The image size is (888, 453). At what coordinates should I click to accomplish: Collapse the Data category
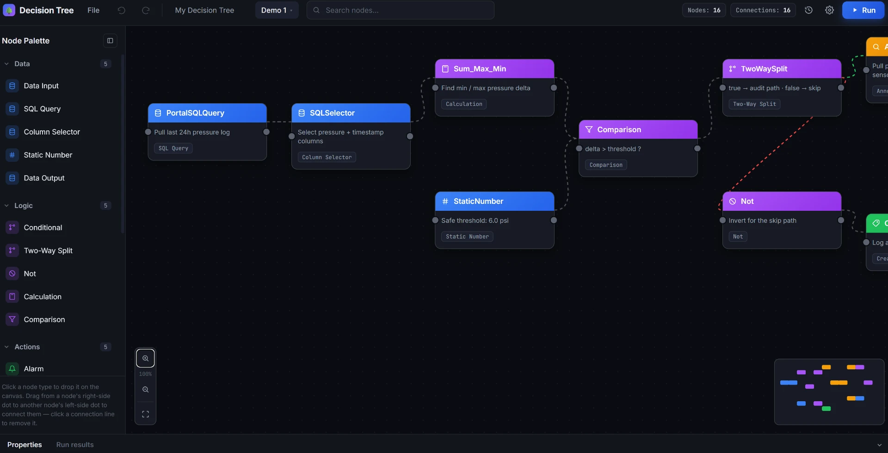point(6,64)
